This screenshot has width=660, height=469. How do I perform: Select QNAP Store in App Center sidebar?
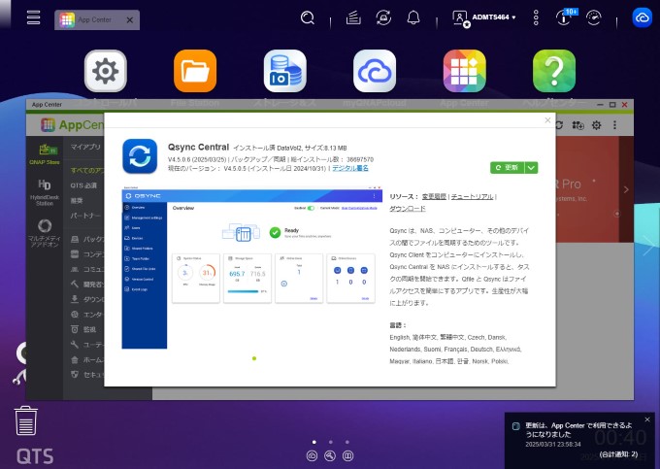coord(45,154)
